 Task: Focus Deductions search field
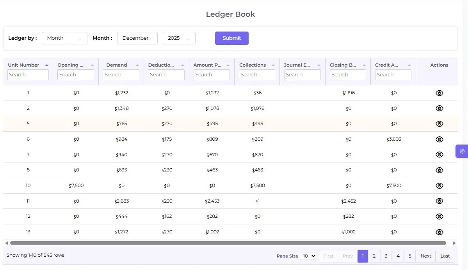coord(166,75)
